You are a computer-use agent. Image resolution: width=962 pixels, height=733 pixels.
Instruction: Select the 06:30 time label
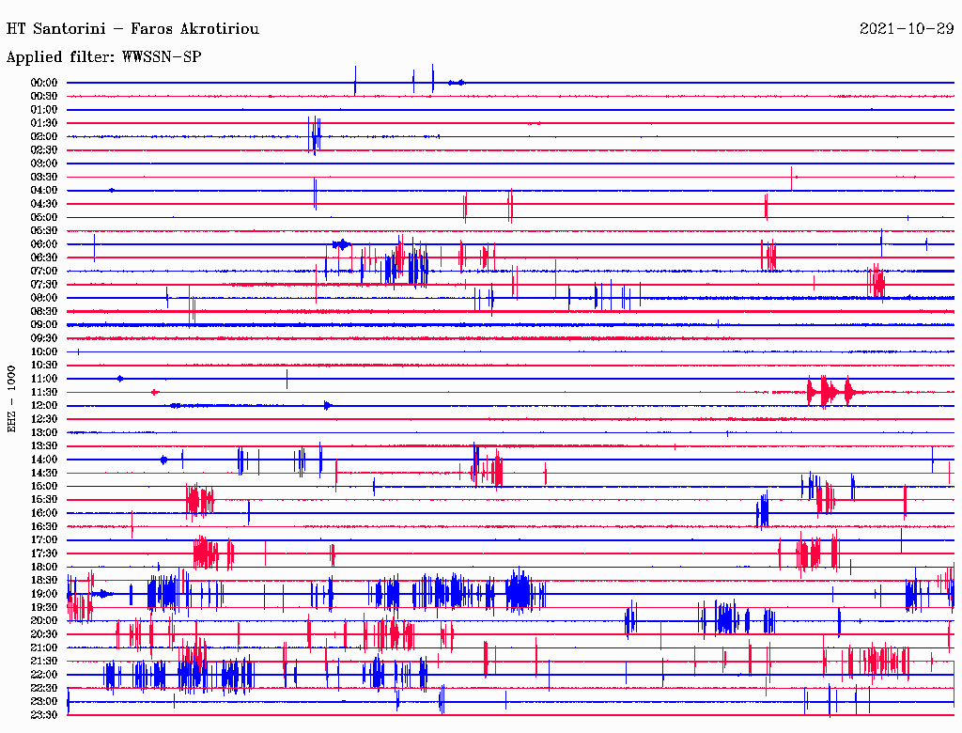pyautogui.click(x=44, y=257)
